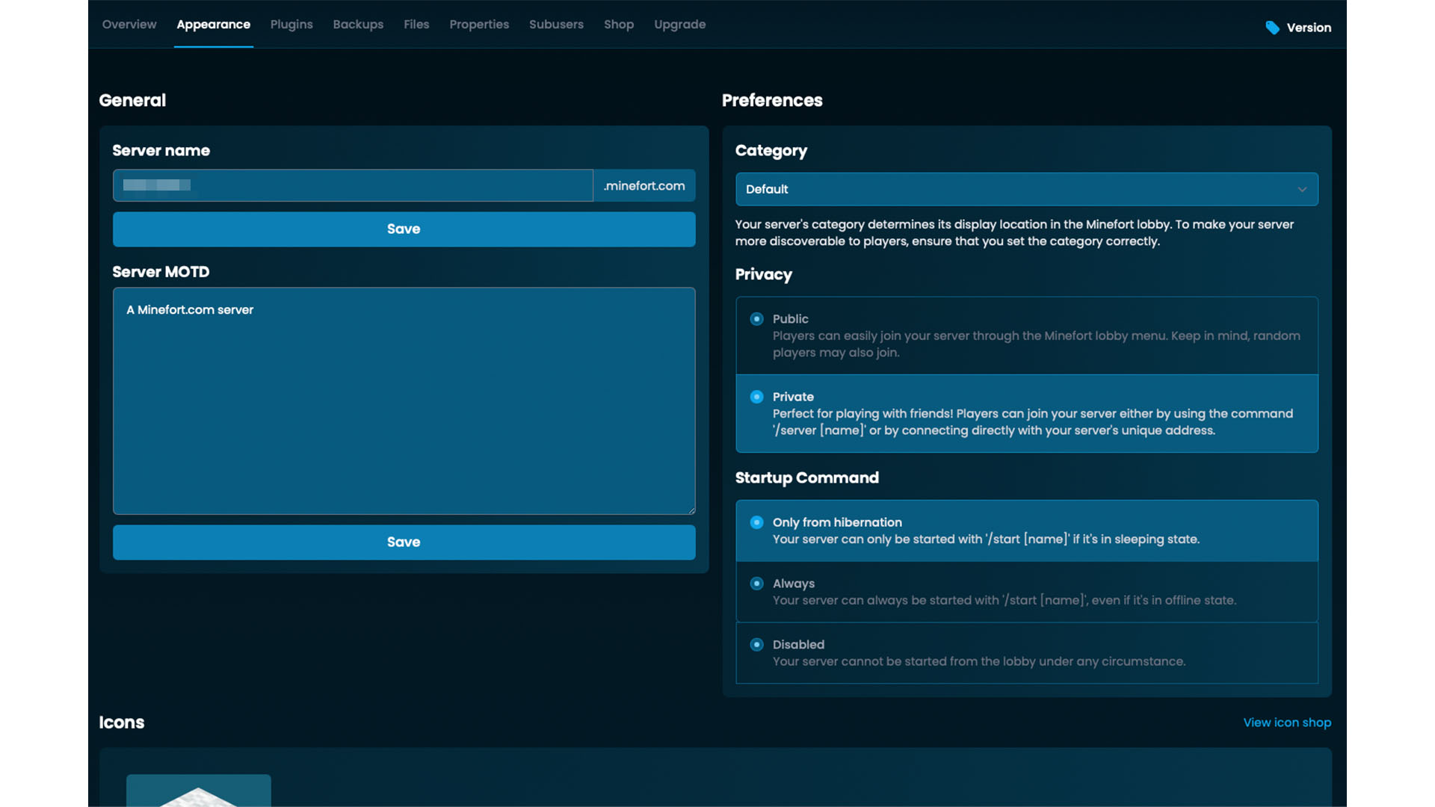Select the Always startup command option
Viewport: 1435px width, 807px height.
point(1026,592)
